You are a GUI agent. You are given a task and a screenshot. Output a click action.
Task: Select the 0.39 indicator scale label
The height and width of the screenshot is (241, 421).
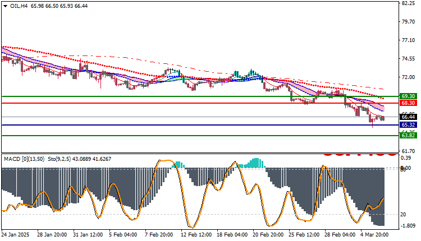[x=406, y=158]
